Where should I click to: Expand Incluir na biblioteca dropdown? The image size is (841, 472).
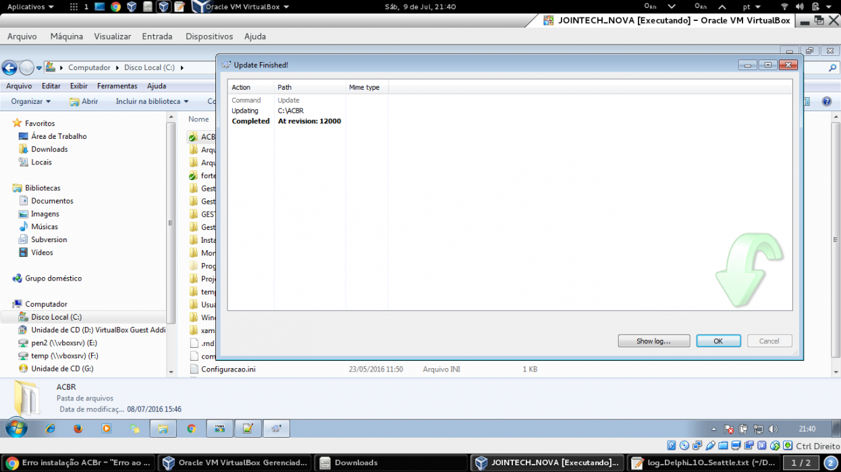[152, 101]
